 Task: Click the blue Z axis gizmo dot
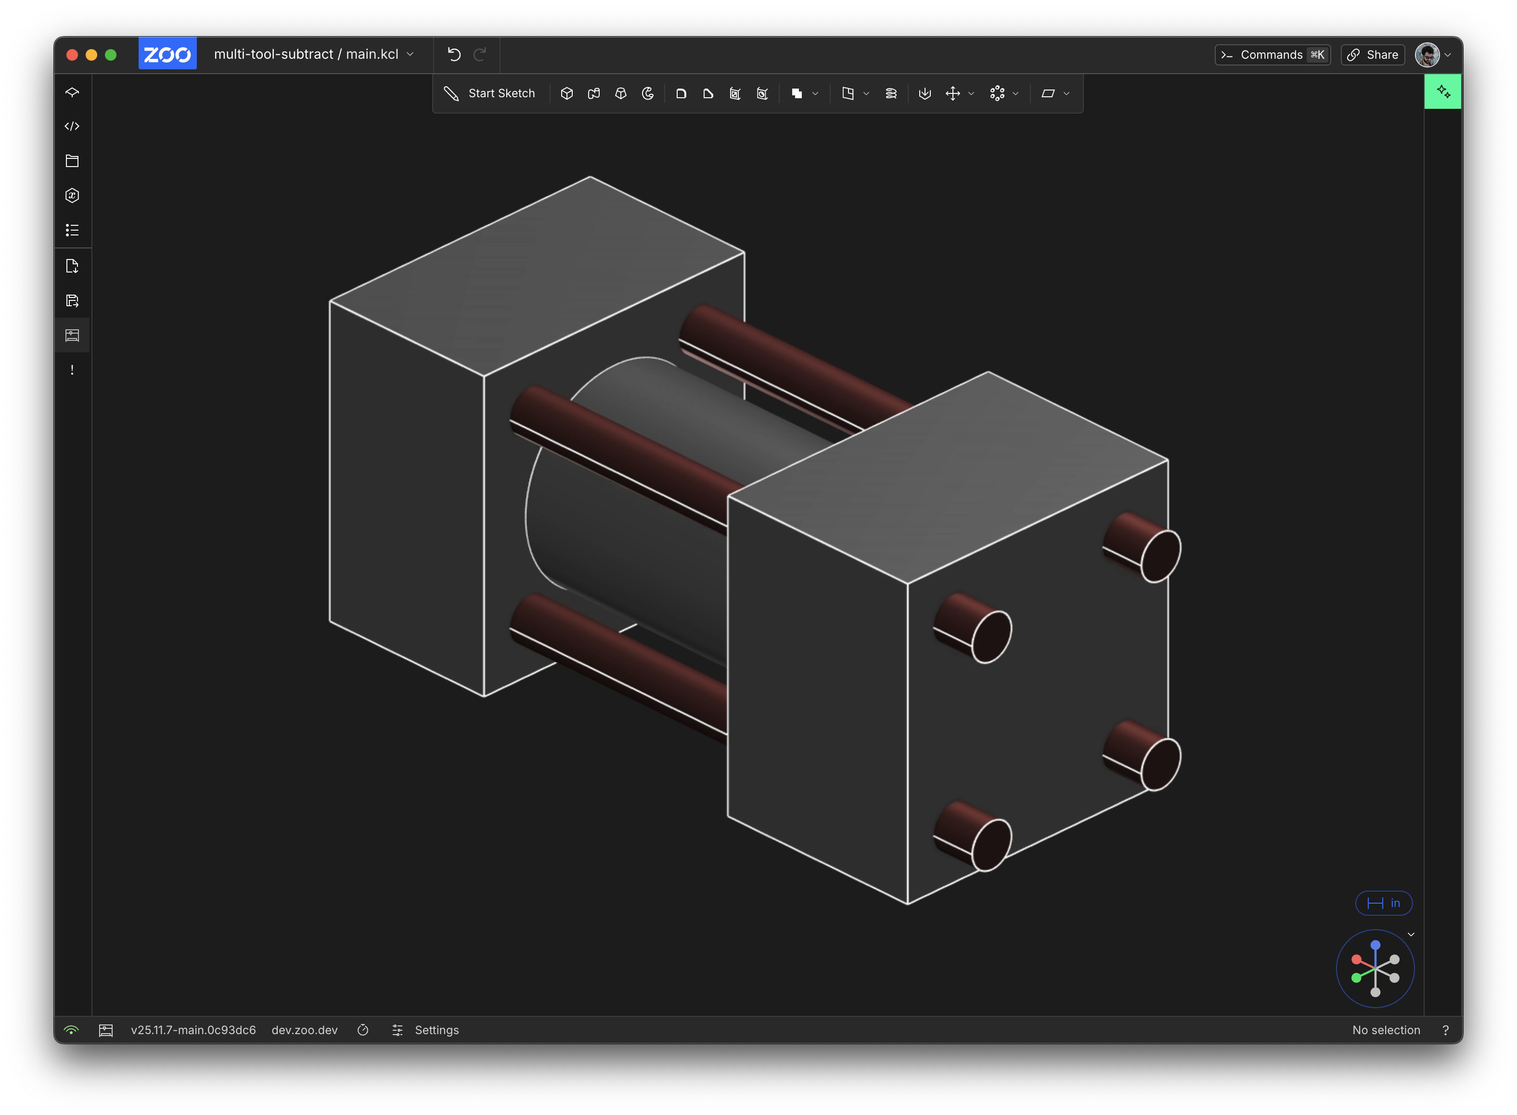click(x=1376, y=945)
